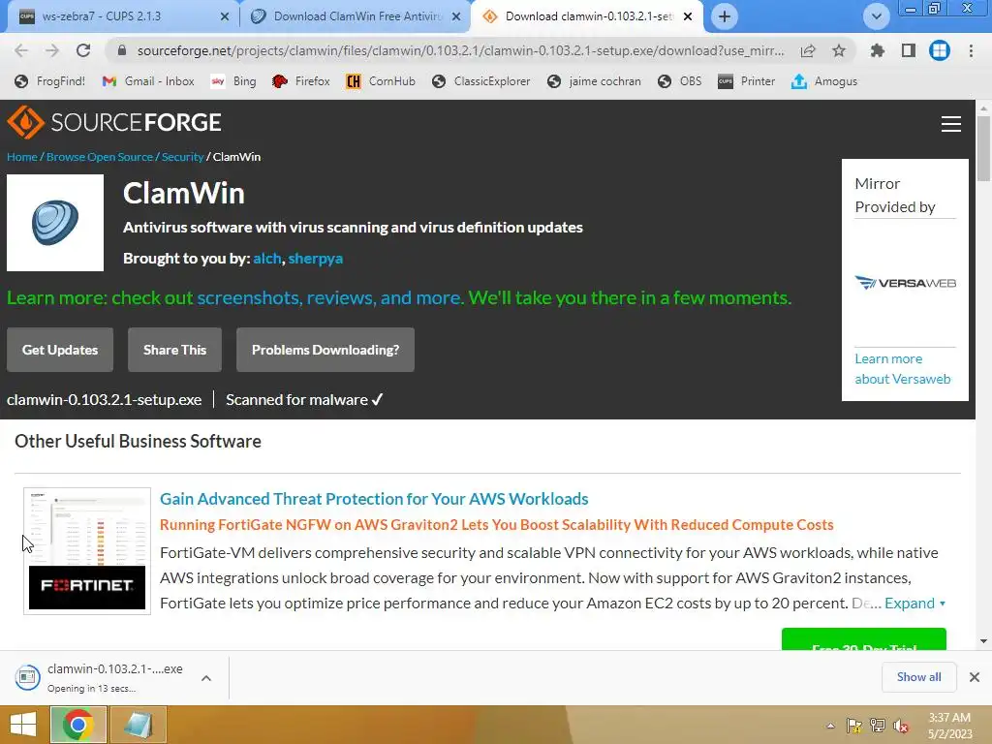Click the screenshots, reviews, and more link
Image resolution: width=992 pixels, height=744 pixels.
(328, 297)
